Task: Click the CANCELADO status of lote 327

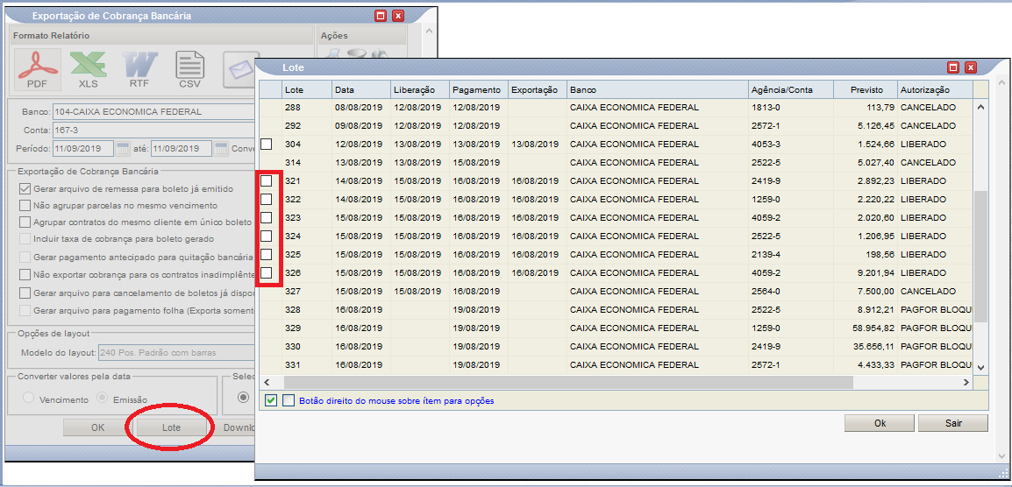Action: [928, 292]
